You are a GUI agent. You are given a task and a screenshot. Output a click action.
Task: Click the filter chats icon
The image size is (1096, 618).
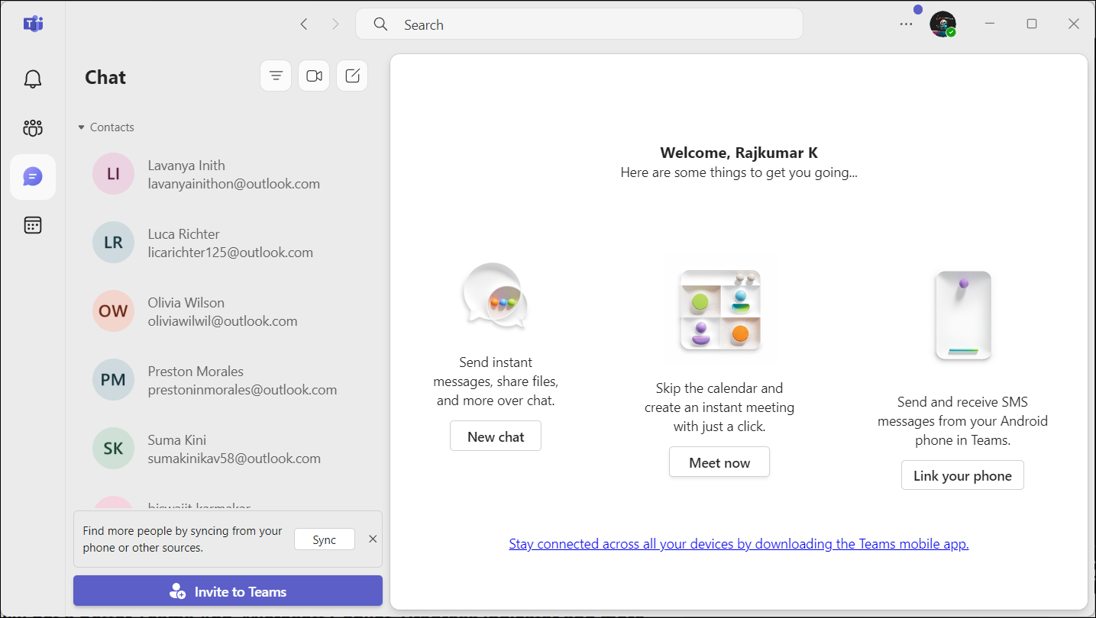pos(276,76)
